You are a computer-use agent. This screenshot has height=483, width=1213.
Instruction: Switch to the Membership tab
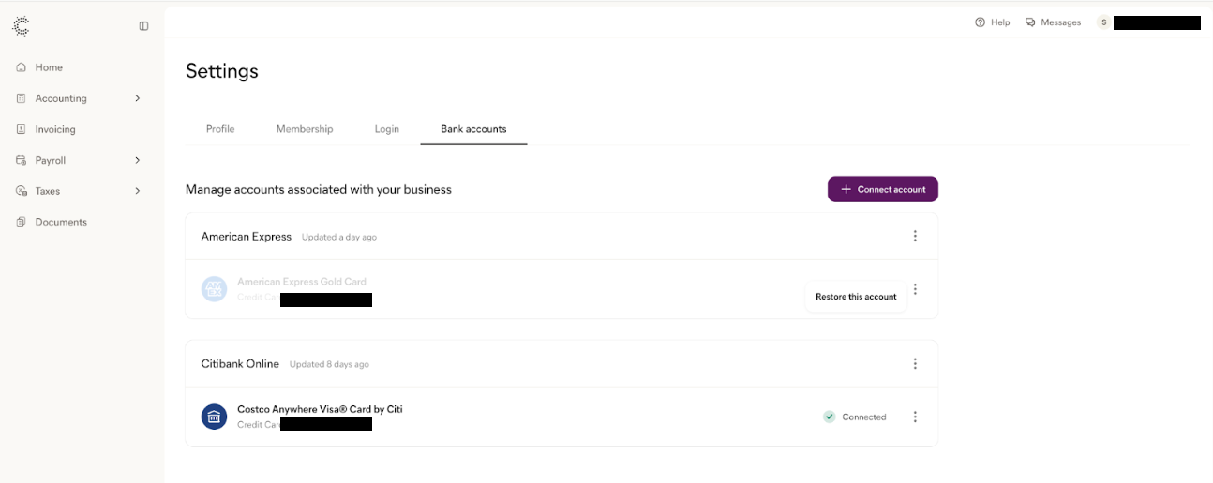(305, 129)
